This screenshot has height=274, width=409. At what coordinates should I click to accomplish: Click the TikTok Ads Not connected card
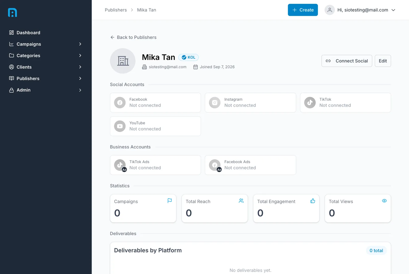pos(155,165)
